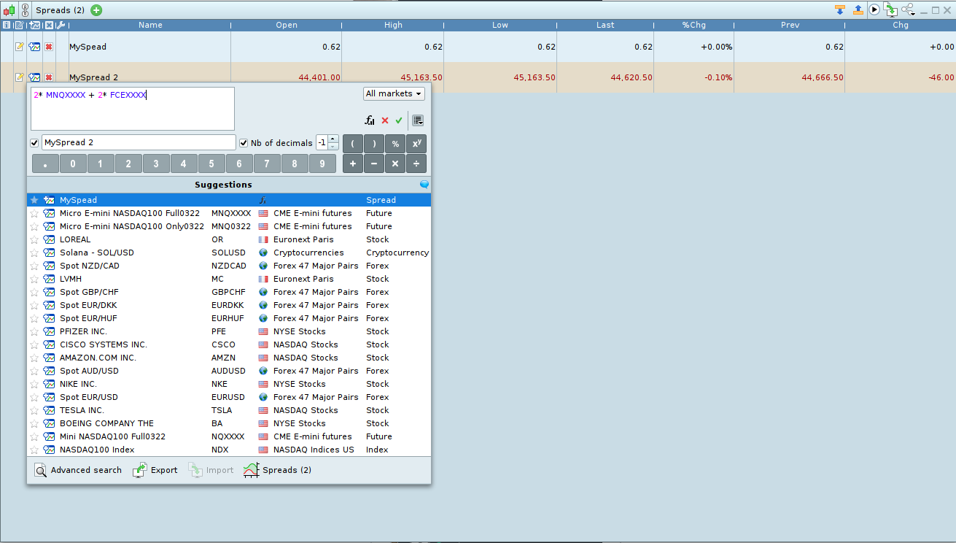This screenshot has width=956, height=543.
Task: Click the blue speech bubble in Suggestions header
Action: click(x=424, y=185)
